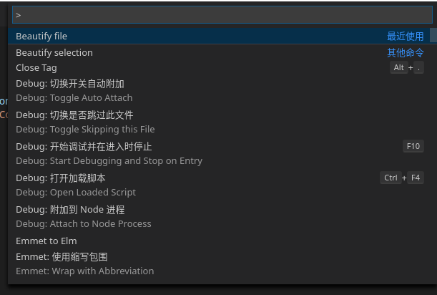Image resolution: width=437 pixels, height=295 pixels.
Task: Select Debug: Attach to Node Process
Action: click(x=83, y=216)
